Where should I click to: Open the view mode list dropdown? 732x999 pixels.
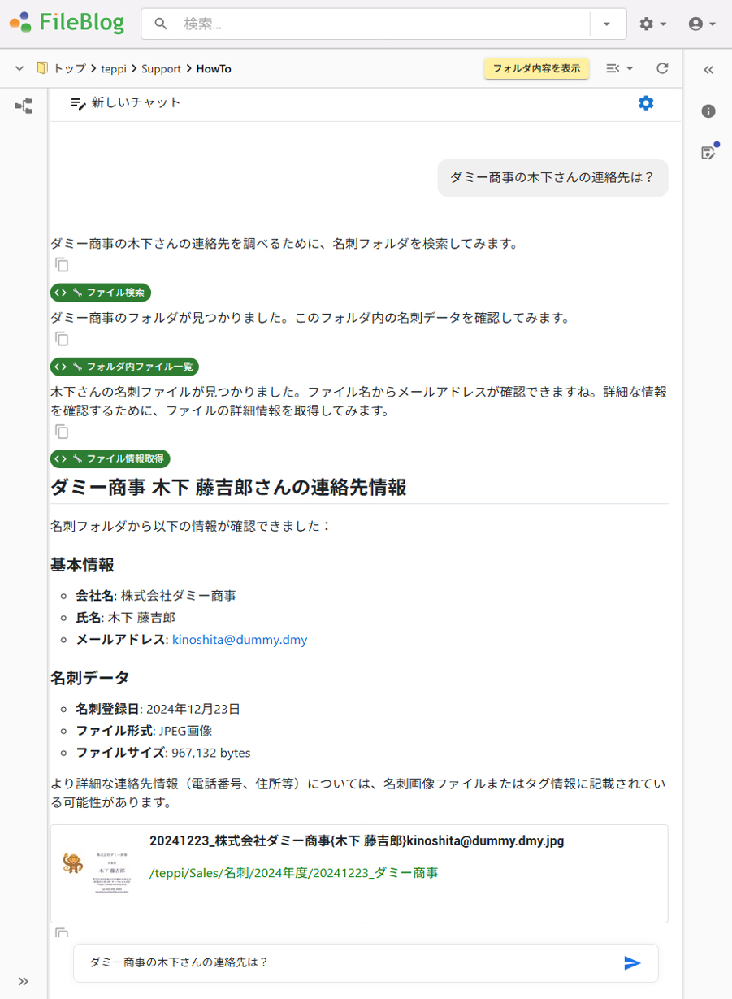pos(620,69)
